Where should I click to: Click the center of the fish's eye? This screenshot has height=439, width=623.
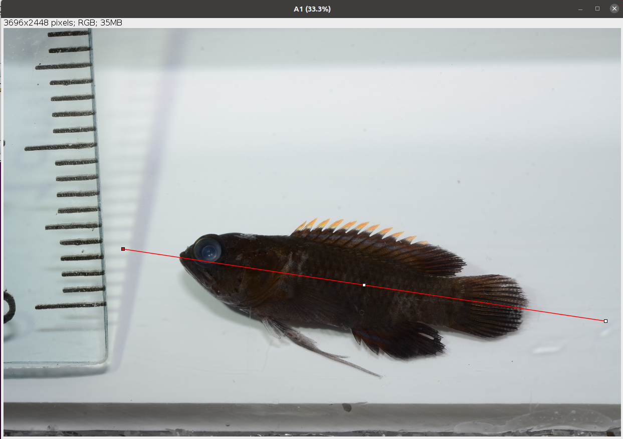click(x=208, y=249)
